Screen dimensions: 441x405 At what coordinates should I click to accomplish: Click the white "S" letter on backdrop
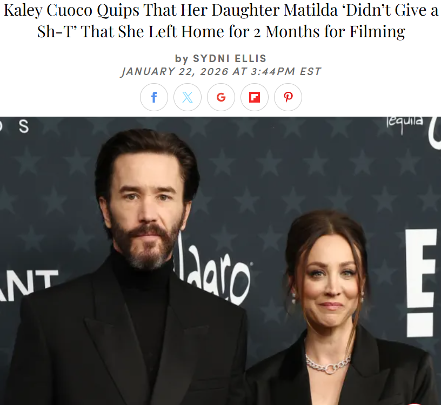(x=24, y=126)
